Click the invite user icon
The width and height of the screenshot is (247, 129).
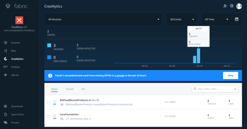point(225,6)
